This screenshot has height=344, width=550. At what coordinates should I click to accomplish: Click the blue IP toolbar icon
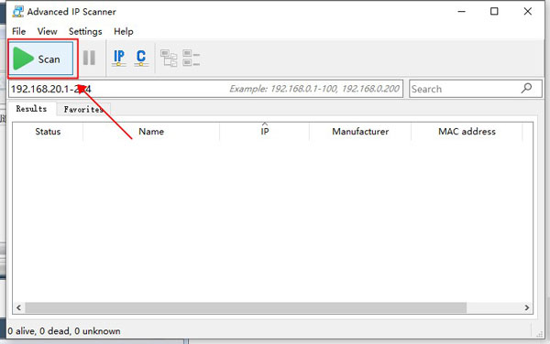(119, 58)
